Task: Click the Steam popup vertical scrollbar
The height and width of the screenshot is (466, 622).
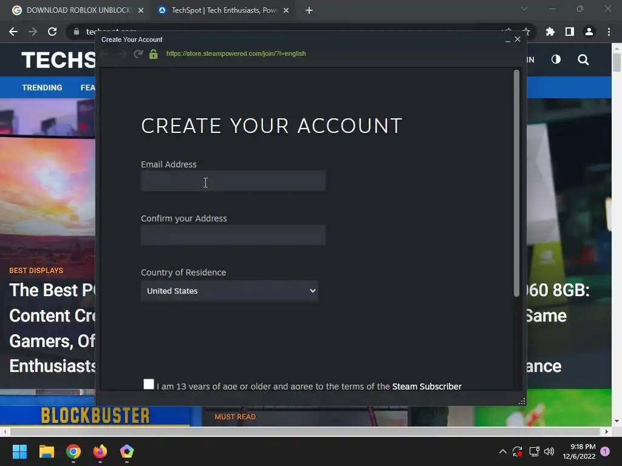Action: 516,183
